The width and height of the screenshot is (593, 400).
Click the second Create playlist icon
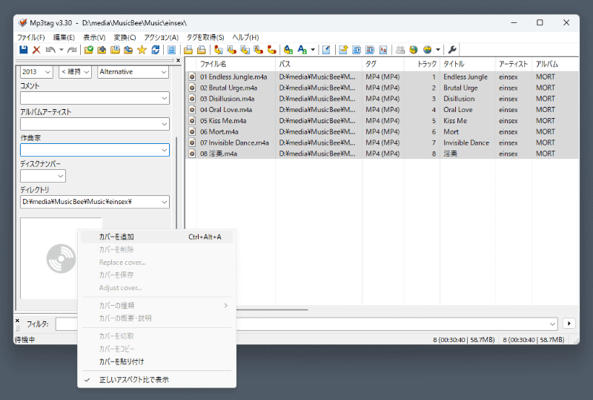(202, 50)
